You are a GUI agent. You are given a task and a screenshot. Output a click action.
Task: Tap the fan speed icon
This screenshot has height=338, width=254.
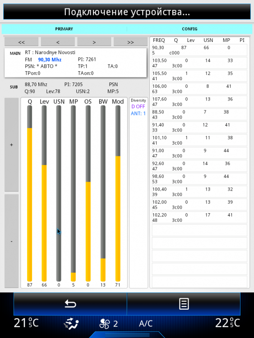click(x=105, y=324)
